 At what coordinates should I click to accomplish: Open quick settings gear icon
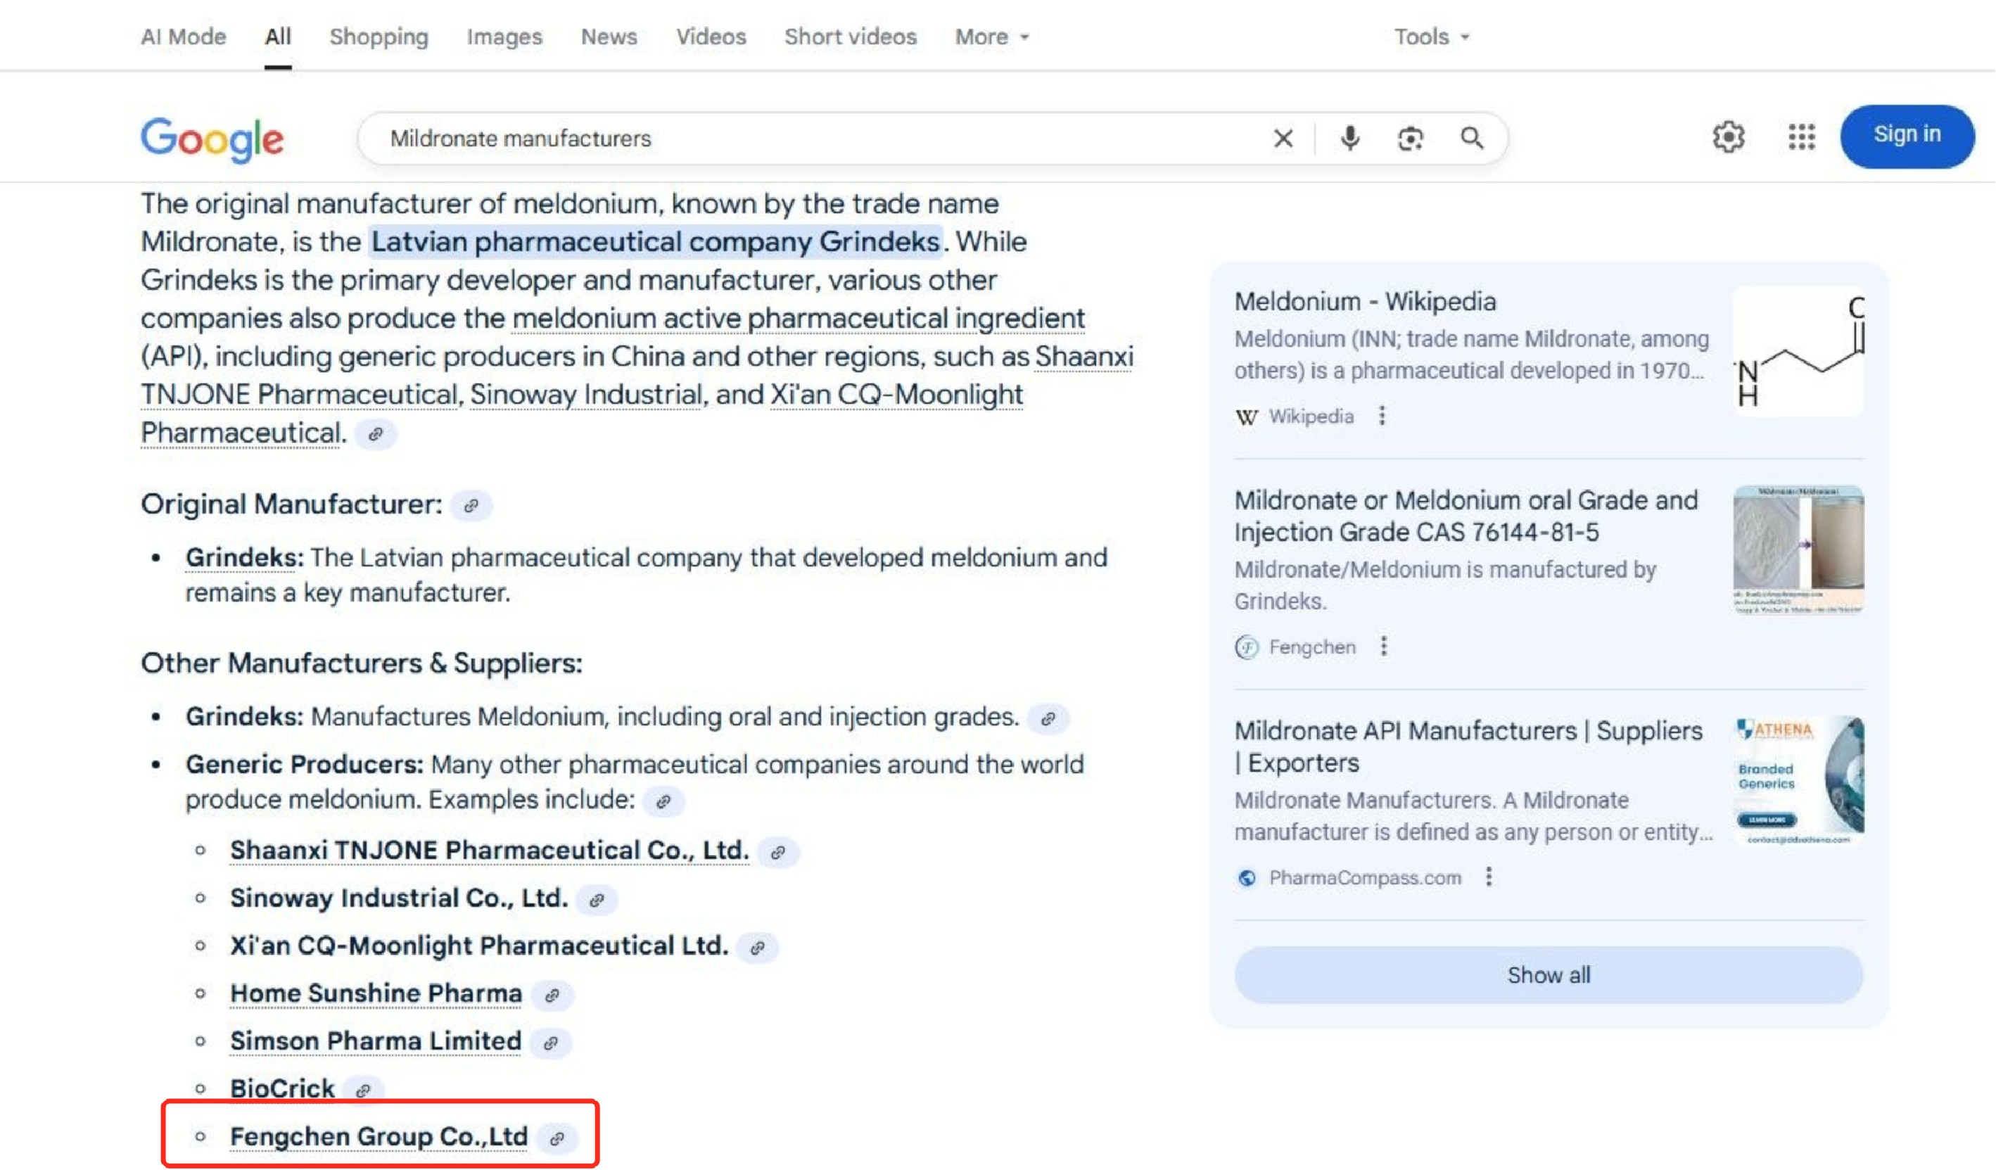coord(1728,137)
